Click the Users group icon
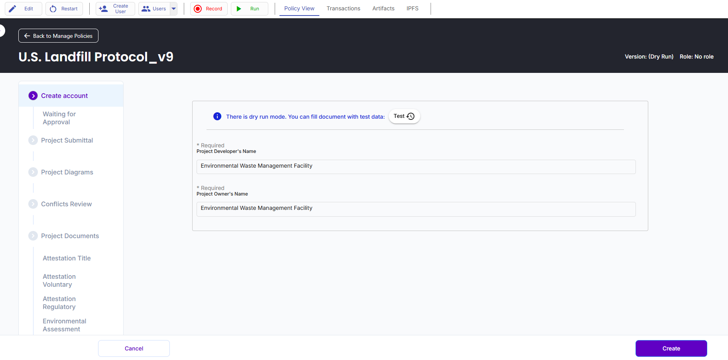The width and height of the screenshot is (728, 360). [x=146, y=9]
